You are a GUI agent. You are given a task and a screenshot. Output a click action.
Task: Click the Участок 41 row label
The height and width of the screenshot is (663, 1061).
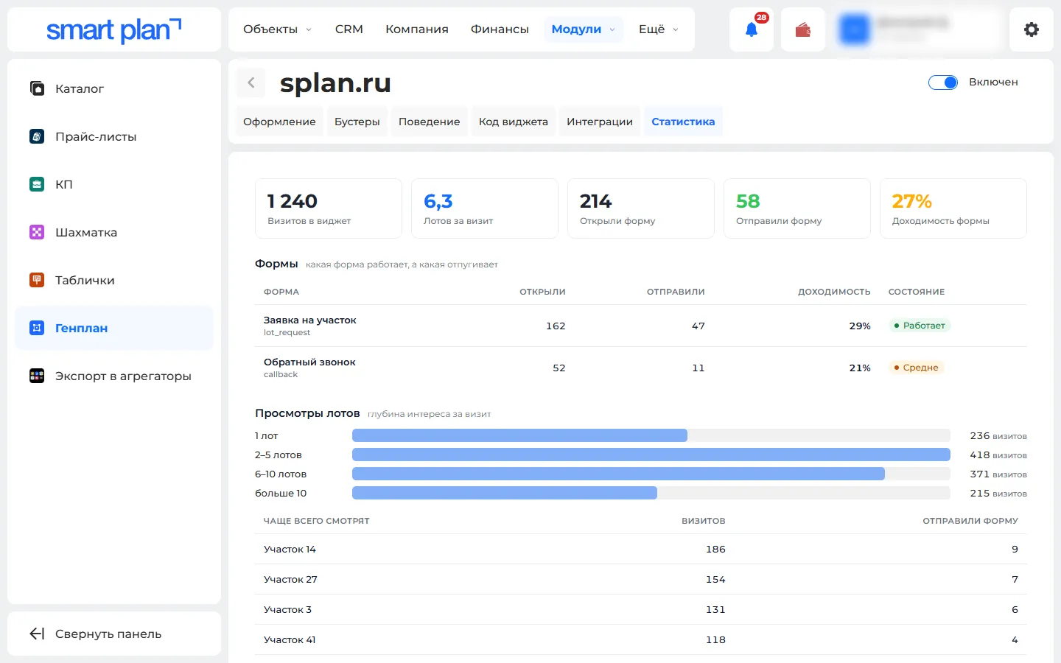click(290, 639)
